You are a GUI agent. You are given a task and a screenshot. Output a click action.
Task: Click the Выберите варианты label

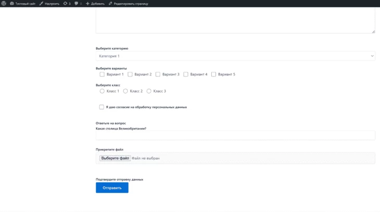coord(111,68)
